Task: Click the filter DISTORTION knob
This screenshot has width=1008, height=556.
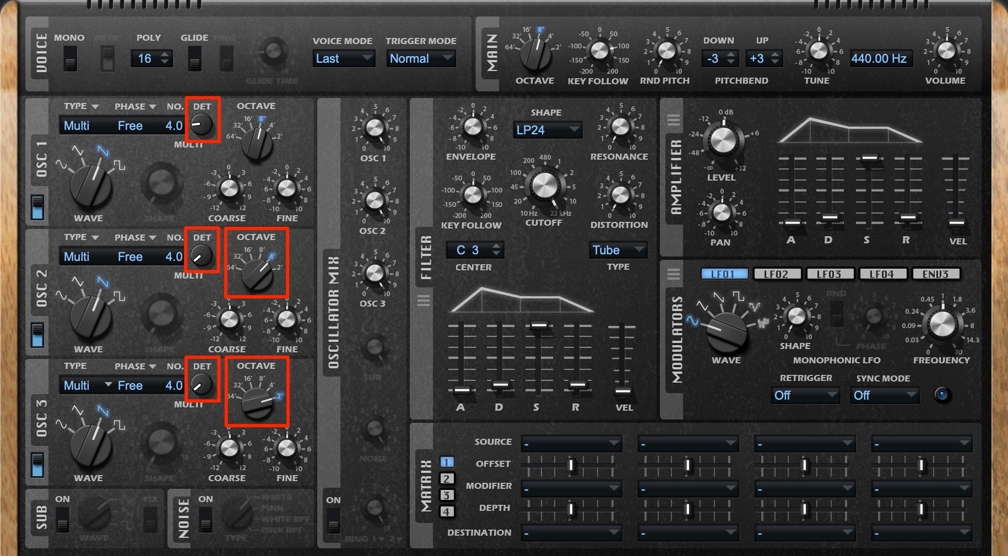Action: click(621, 195)
